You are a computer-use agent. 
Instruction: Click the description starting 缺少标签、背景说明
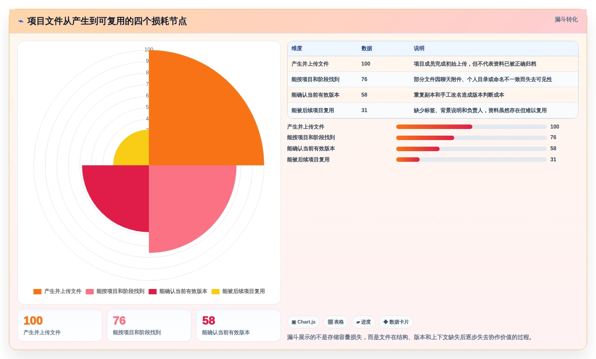pyautogui.click(x=480, y=111)
